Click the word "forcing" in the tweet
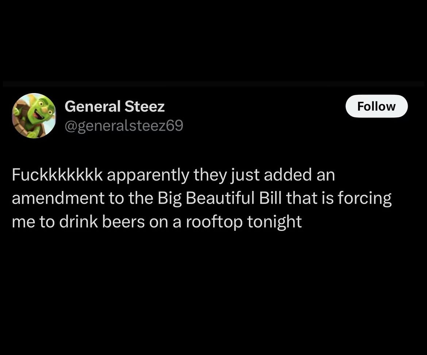 point(365,199)
